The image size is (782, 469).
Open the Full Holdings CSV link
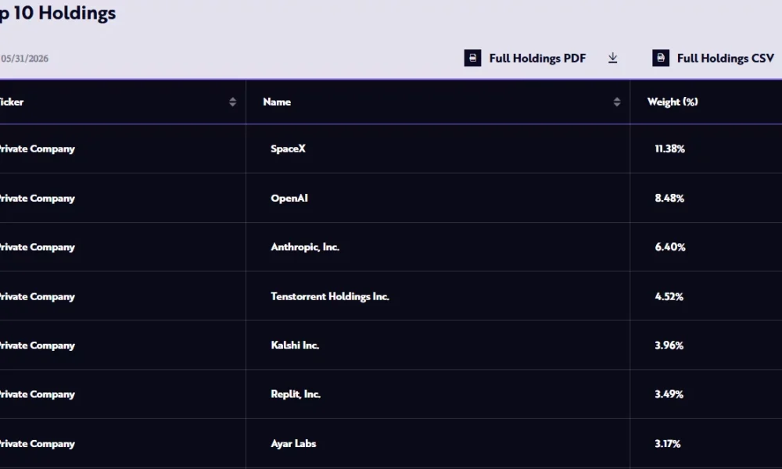[x=725, y=59]
